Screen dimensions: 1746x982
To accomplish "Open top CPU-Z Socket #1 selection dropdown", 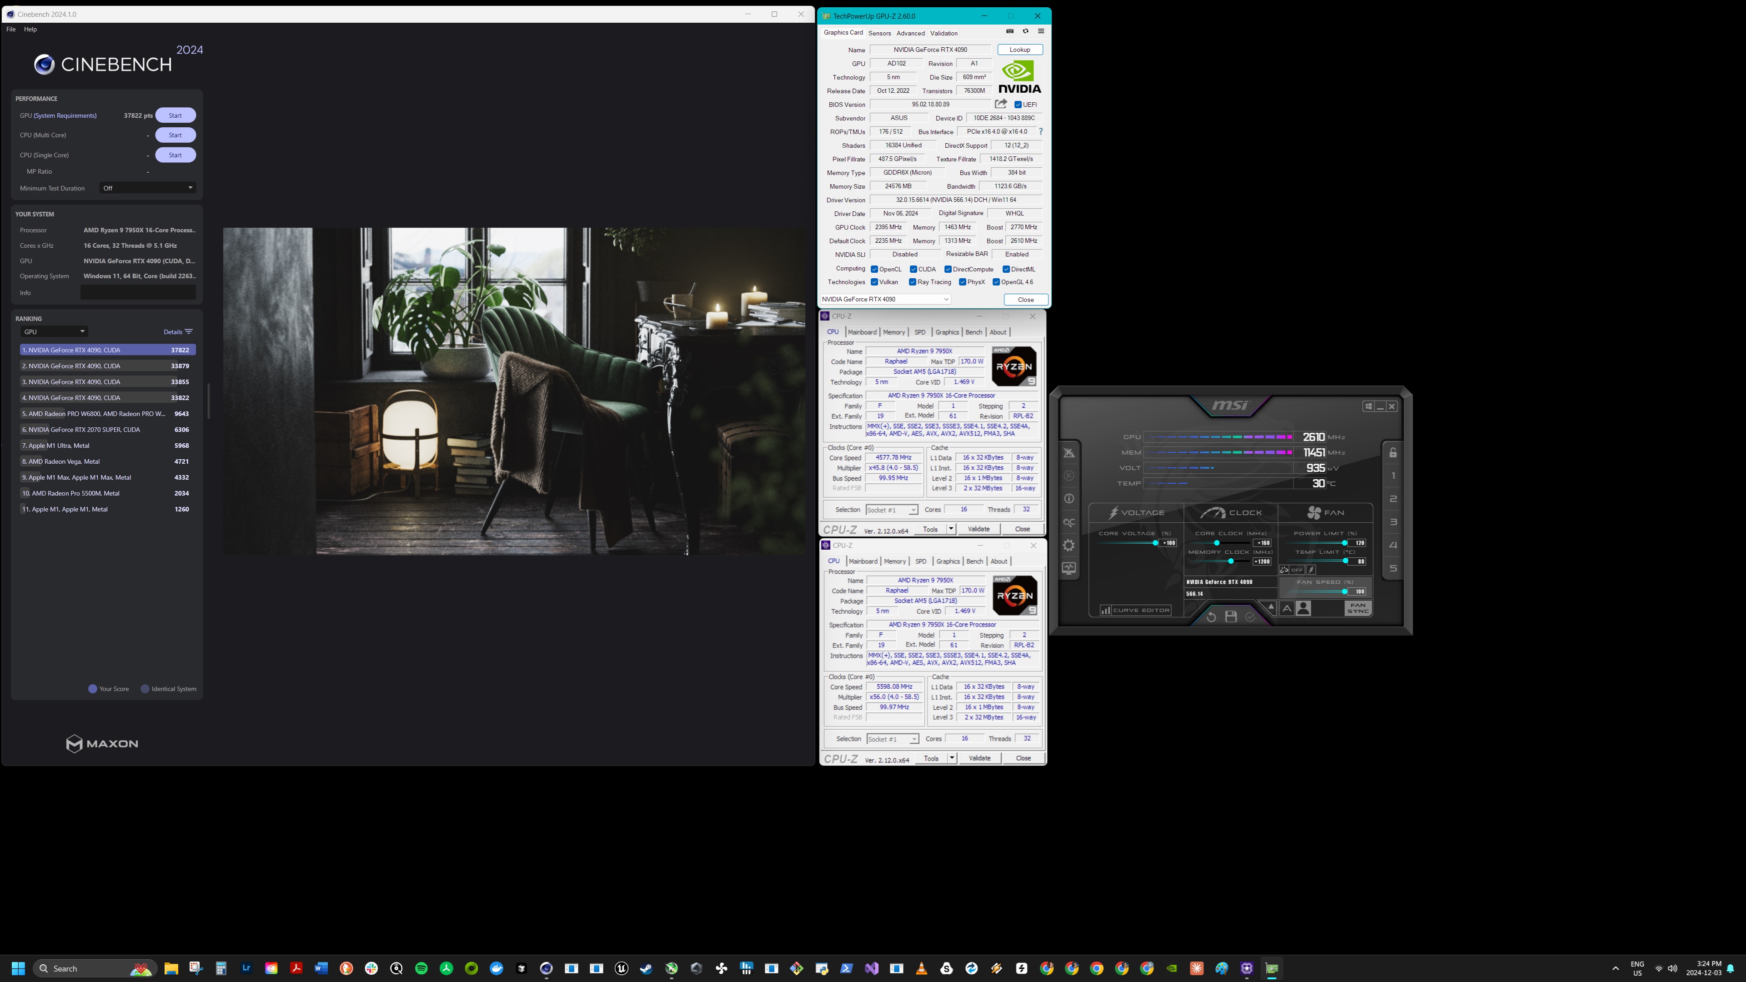I will pyautogui.click(x=892, y=510).
